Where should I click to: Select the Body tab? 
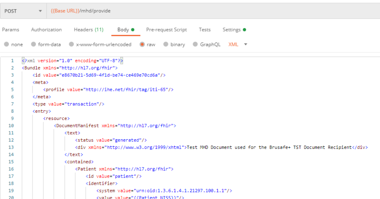coord(123,30)
